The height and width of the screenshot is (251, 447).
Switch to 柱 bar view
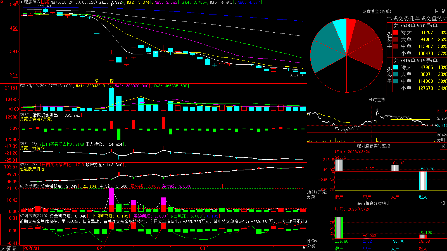pos(436,11)
